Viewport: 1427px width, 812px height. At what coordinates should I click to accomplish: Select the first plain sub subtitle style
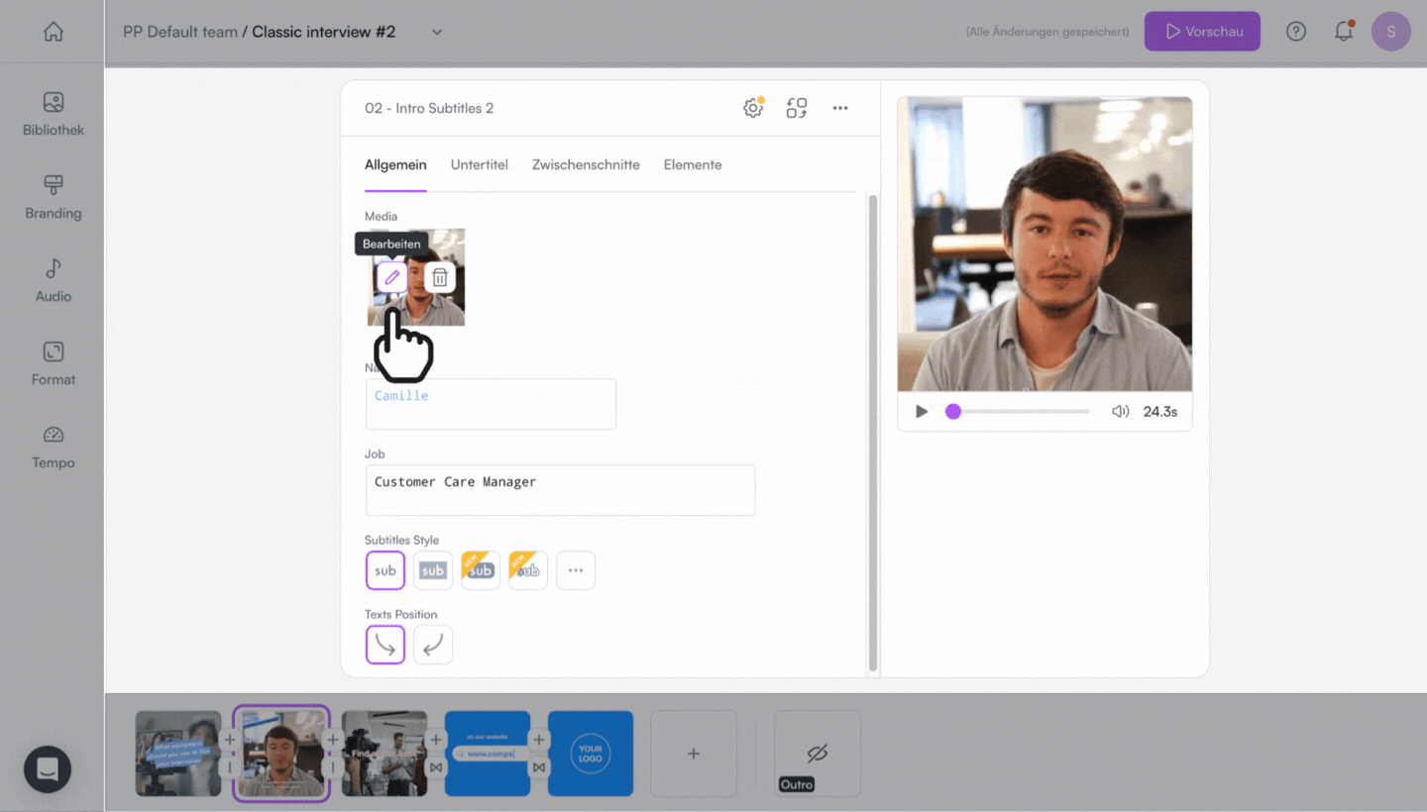click(385, 570)
